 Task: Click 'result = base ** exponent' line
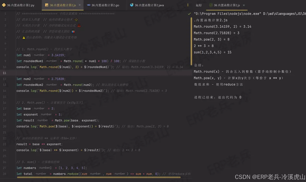39,144
